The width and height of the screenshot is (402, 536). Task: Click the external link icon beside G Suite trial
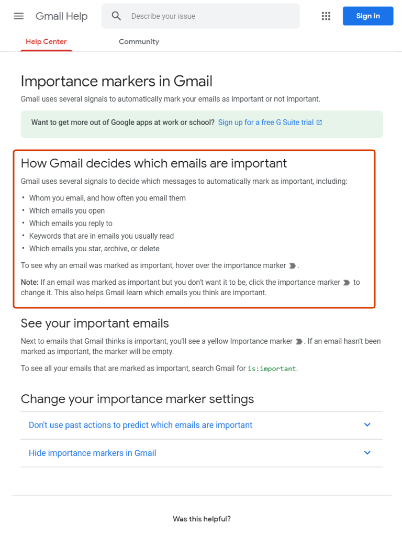pyautogui.click(x=320, y=122)
